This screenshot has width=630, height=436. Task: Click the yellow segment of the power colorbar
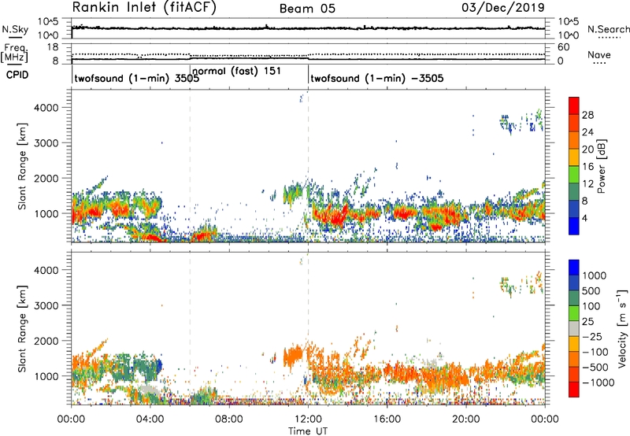pyautogui.click(x=574, y=157)
